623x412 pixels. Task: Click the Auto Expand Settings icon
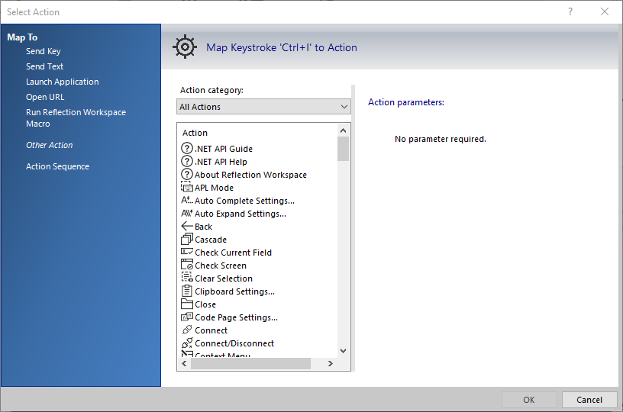click(187, 214)
